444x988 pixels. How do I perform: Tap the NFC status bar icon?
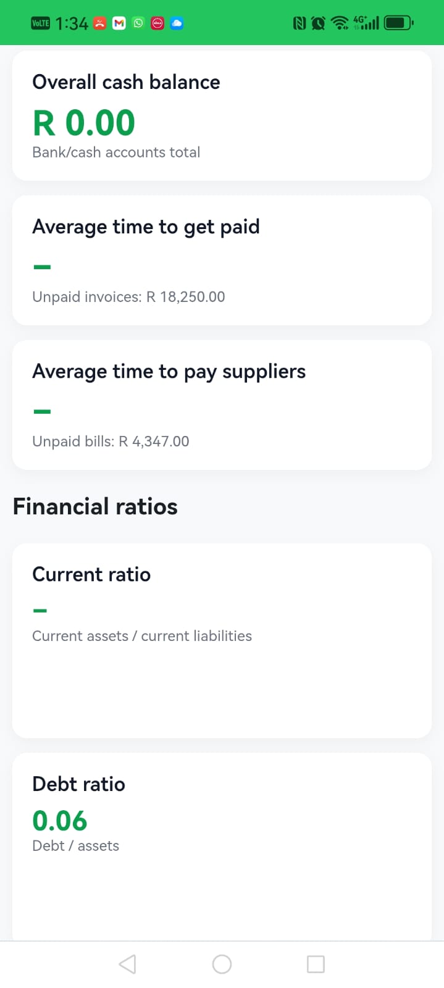(300, 22)
